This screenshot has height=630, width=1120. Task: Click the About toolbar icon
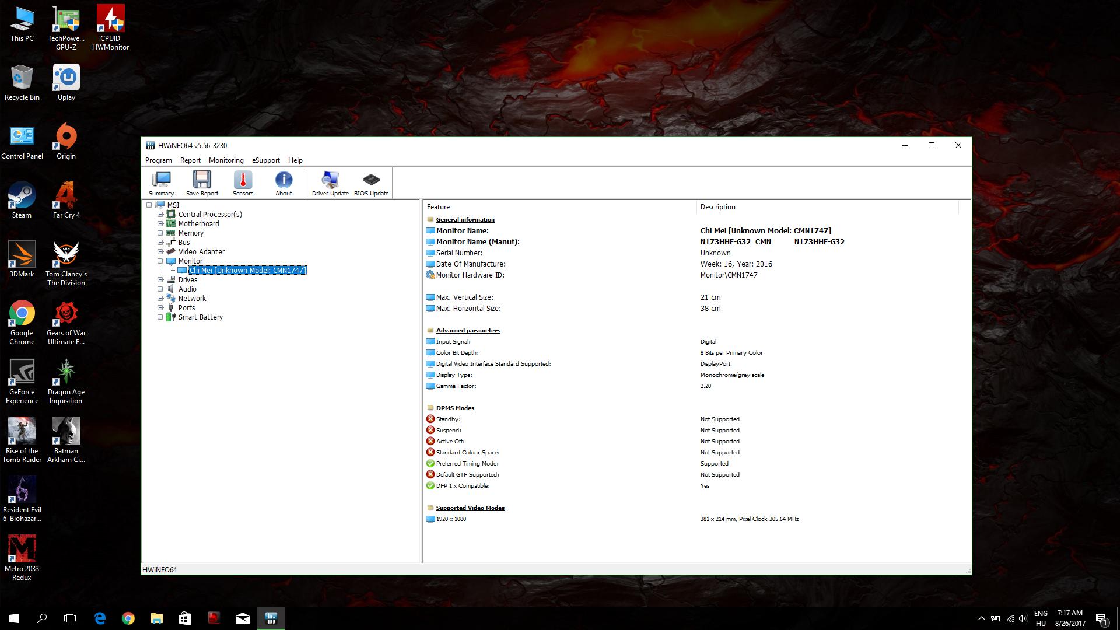283,183
